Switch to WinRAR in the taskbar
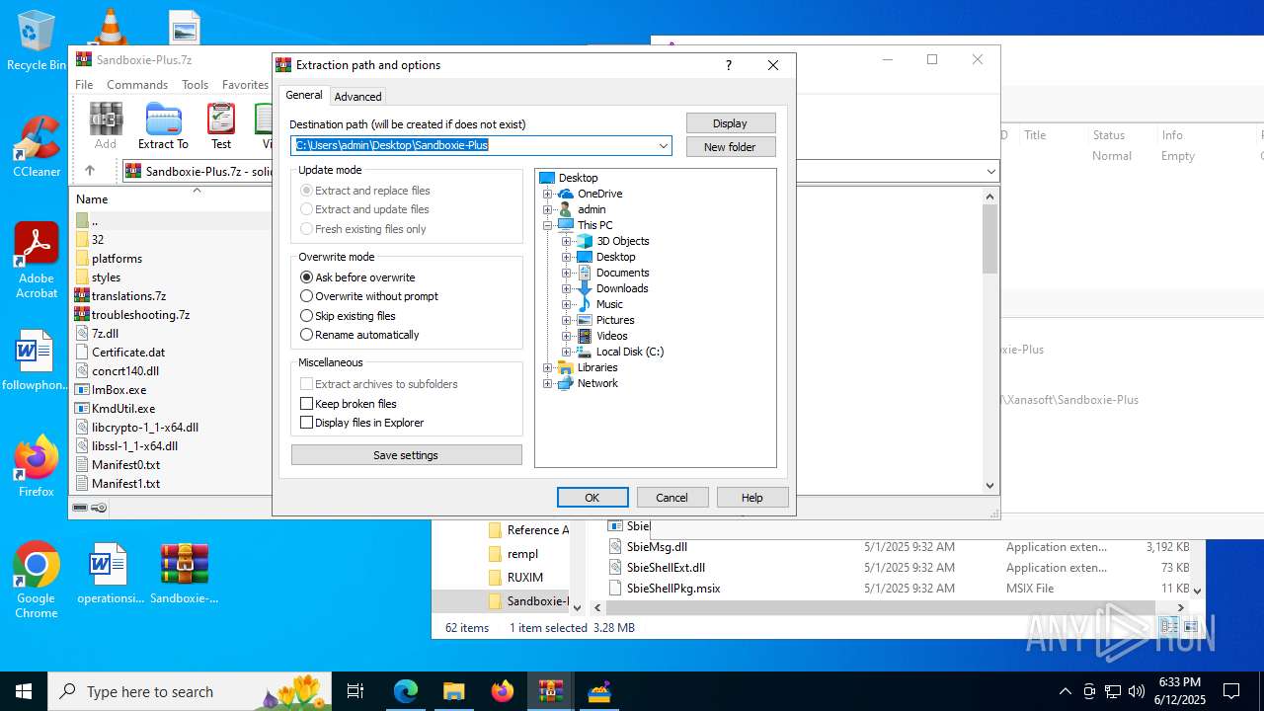This screenshot has width=1264, height=711. click(550, 691)
